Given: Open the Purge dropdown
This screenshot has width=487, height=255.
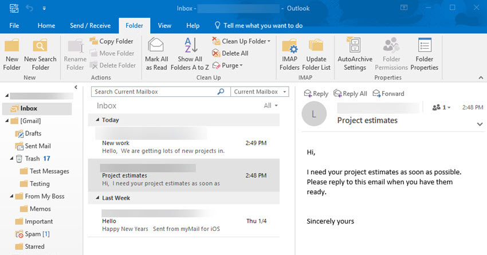Looking at the screenshot, I should pyautogui.click(x=227, y=65).
